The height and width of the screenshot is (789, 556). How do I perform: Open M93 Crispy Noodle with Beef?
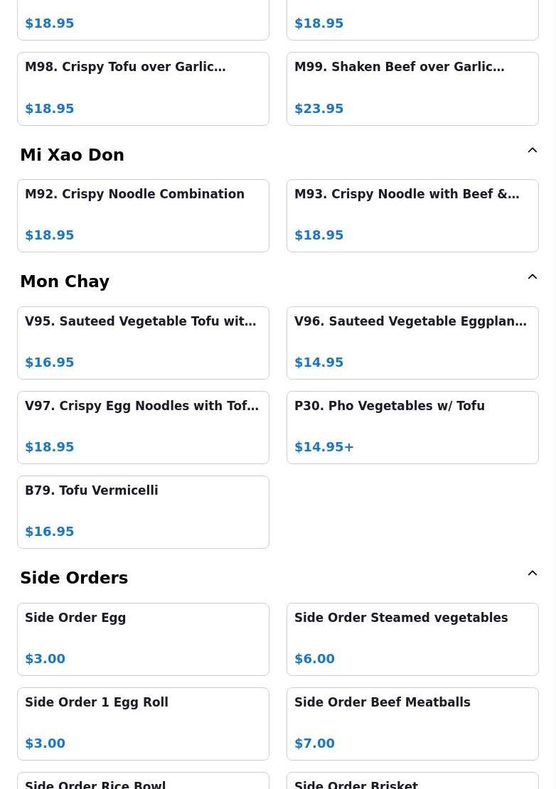(412, 215)
